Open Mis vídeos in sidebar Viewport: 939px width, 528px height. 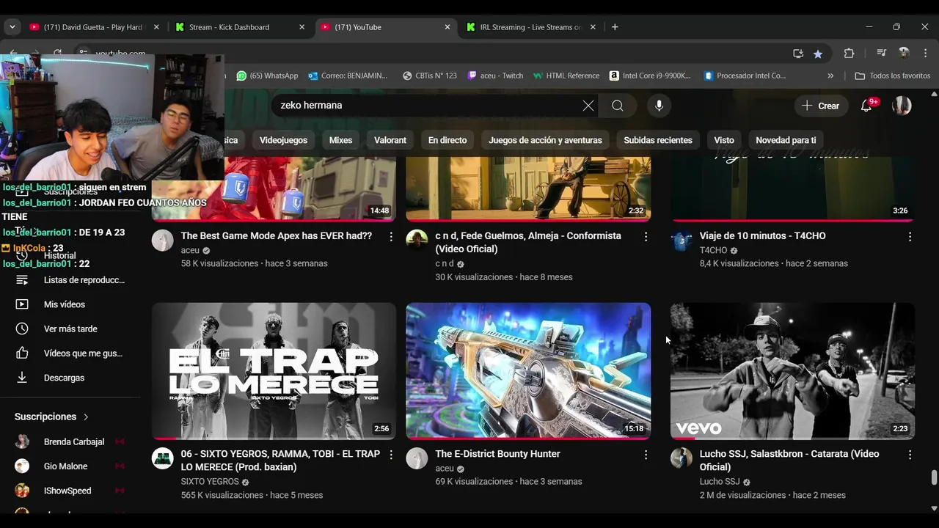(x=70, y=304)
